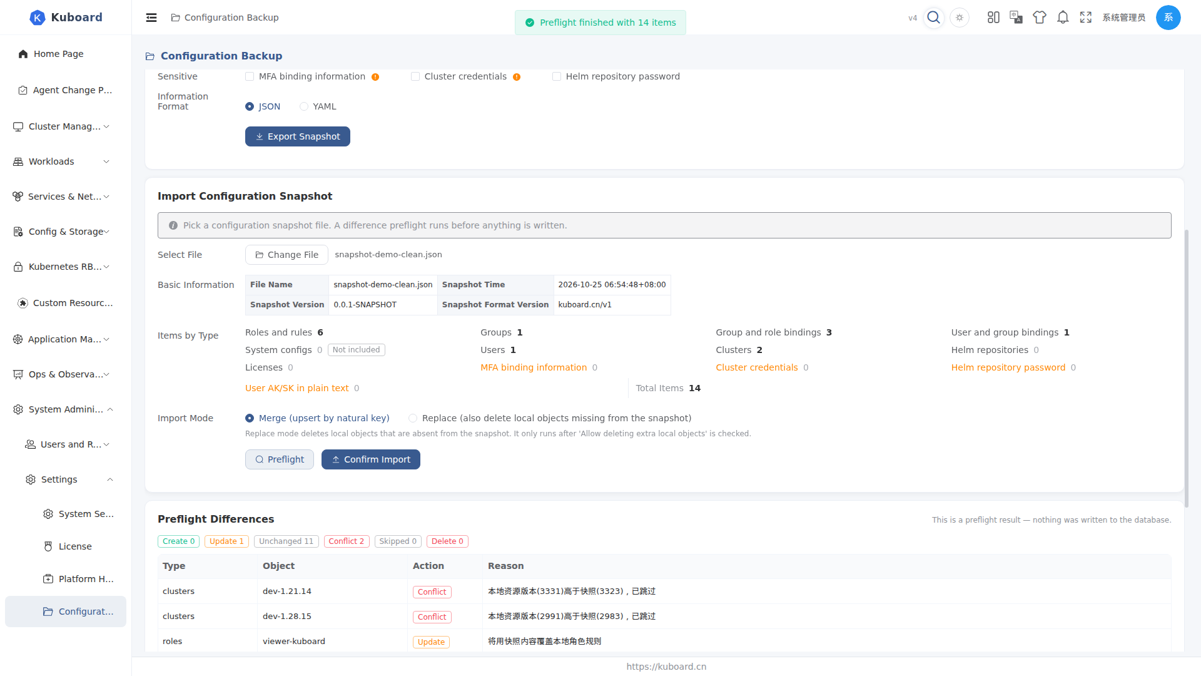This screenshot has height=676, width=1201.
Task: Expand Cluster Manag... menu chevron
Action: click(x=106, y=126)
